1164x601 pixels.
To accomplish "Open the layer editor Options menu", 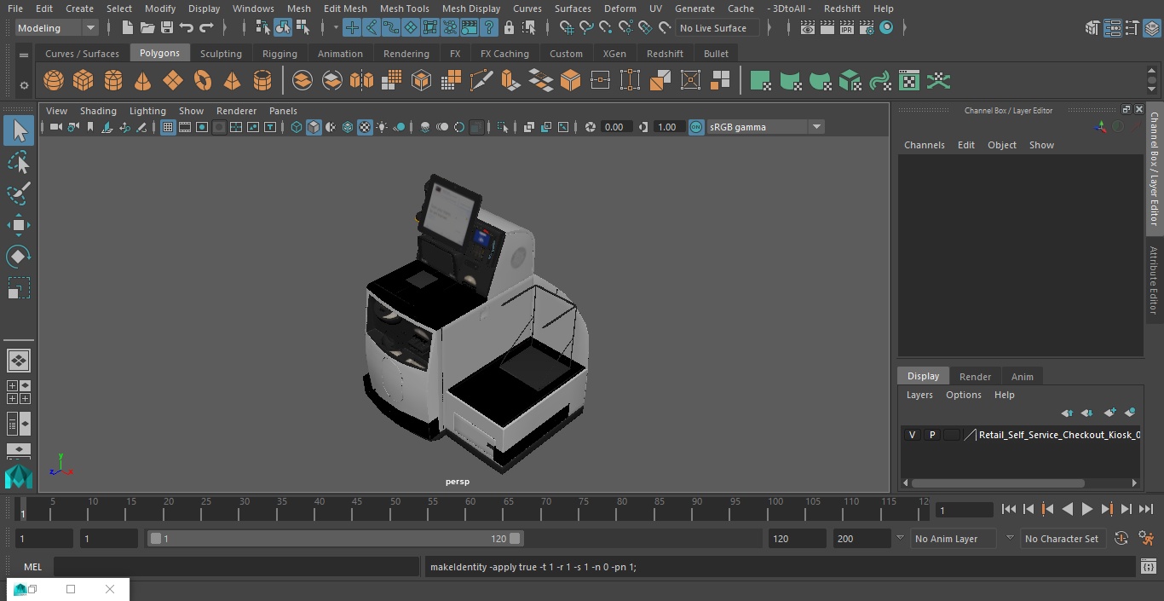I will (964, 395).
